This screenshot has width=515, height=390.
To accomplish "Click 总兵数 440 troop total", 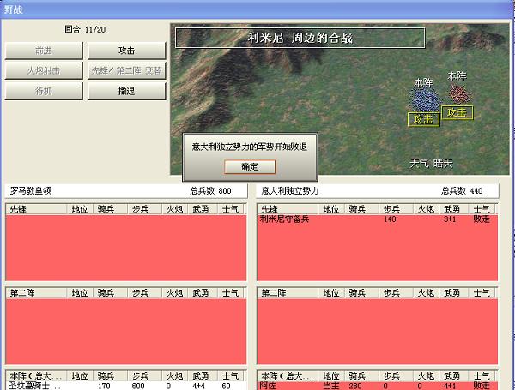I will [462, 190].
